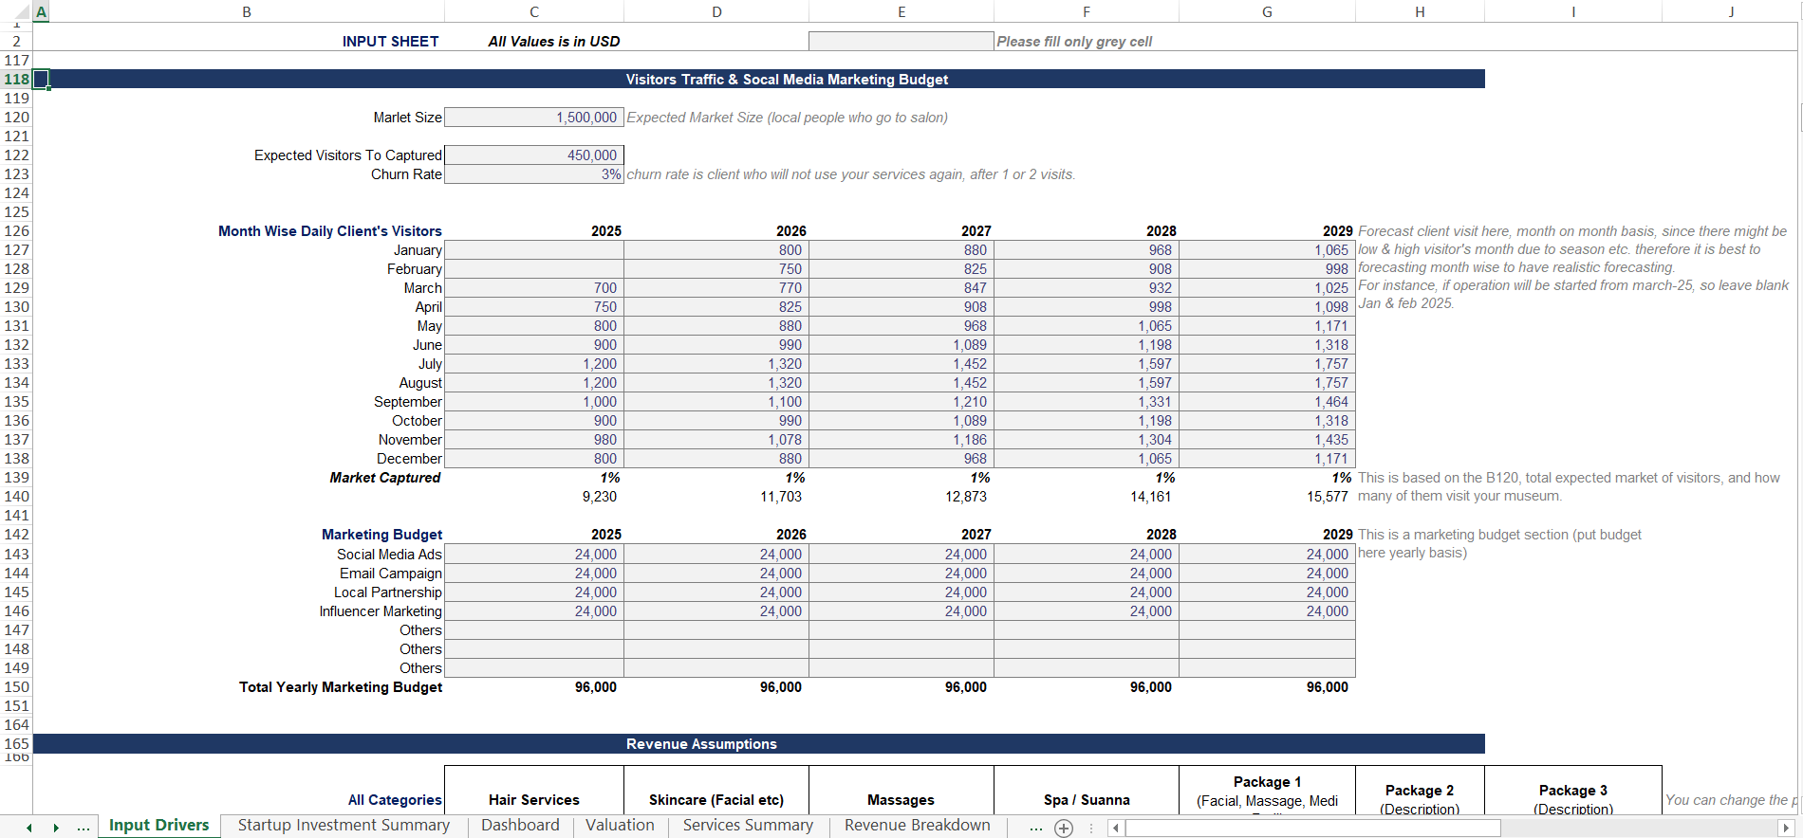Screen dimensions: 1803x838
Task: Click horizontal scrollbar right arrow
Action: (x=1786, y=829)
